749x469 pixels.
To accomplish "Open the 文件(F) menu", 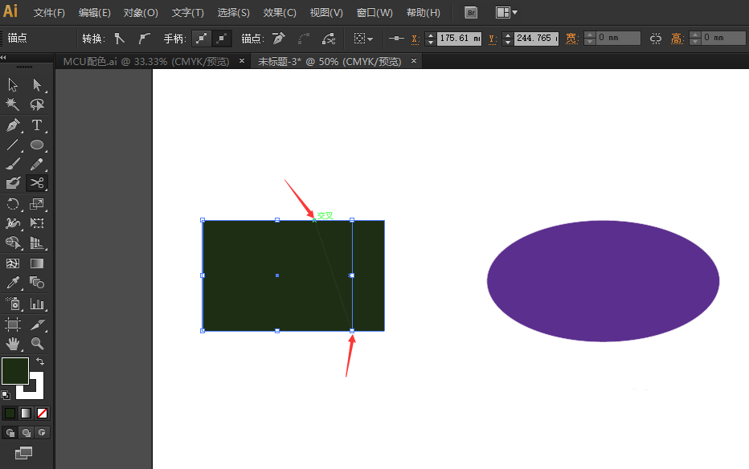I will coord(49,12).
